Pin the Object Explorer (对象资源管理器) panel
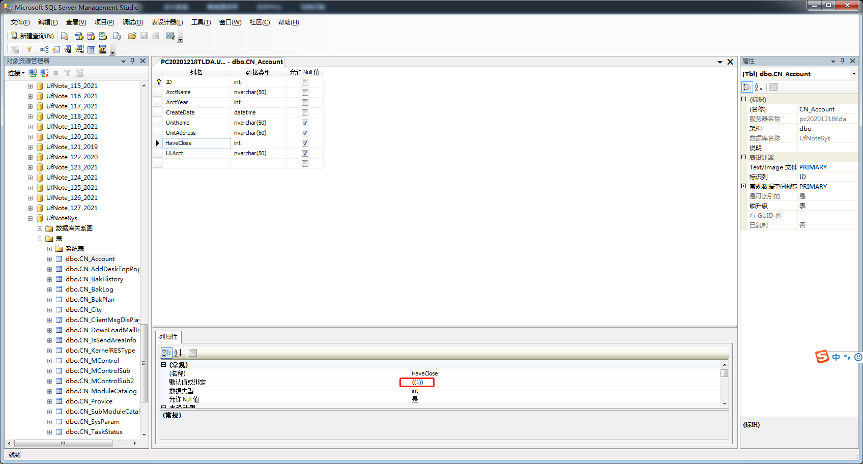The width and height of the screenshot is (863, 464). (x=133, y=61)
